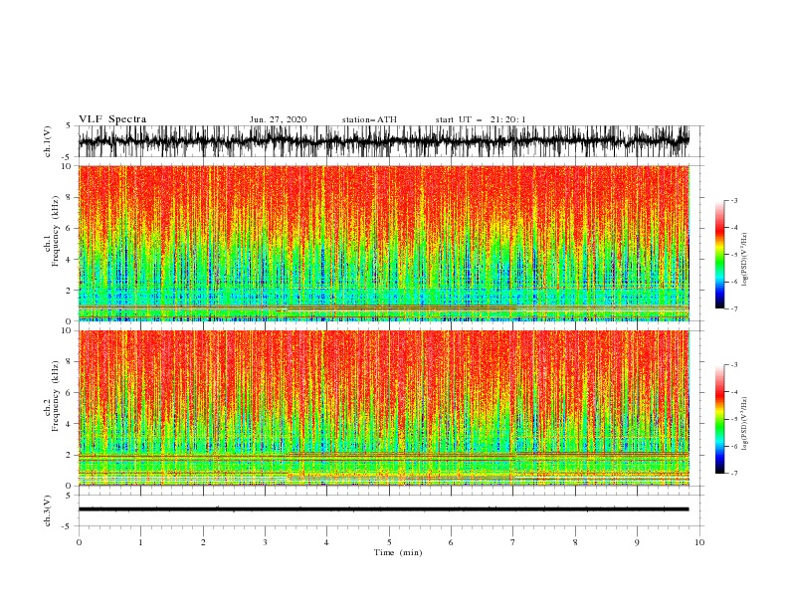The width and height of the screenshot is (788, 609).
Task: Click time axis tick label 1
Action: [141, 542]
